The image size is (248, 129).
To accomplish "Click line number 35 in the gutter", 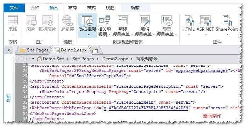I will pos(25,119).
